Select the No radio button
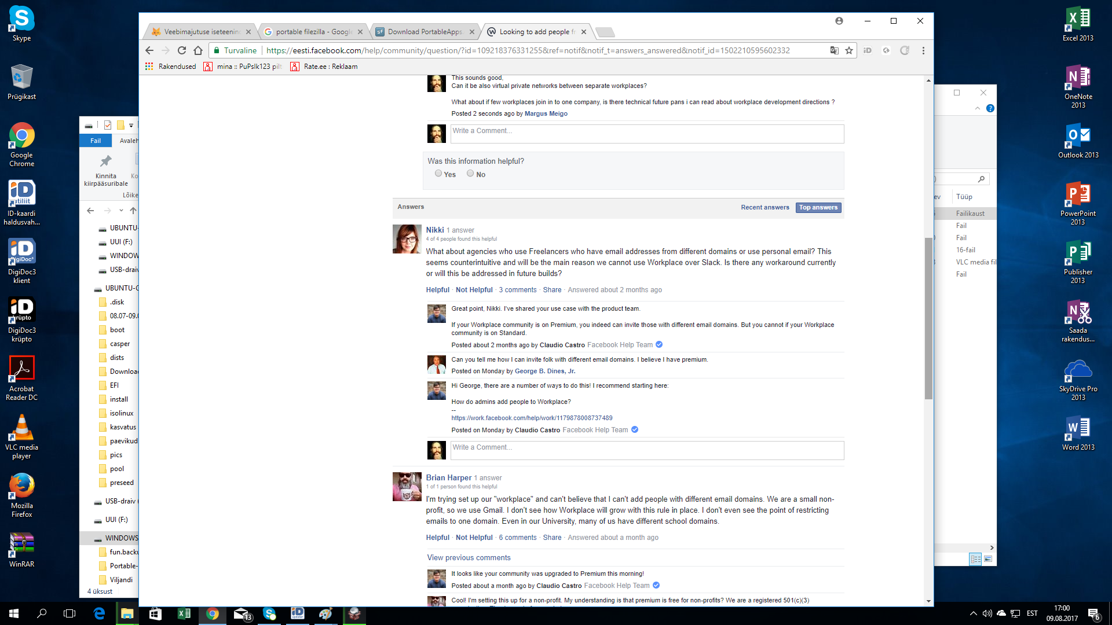 [470, 174]
